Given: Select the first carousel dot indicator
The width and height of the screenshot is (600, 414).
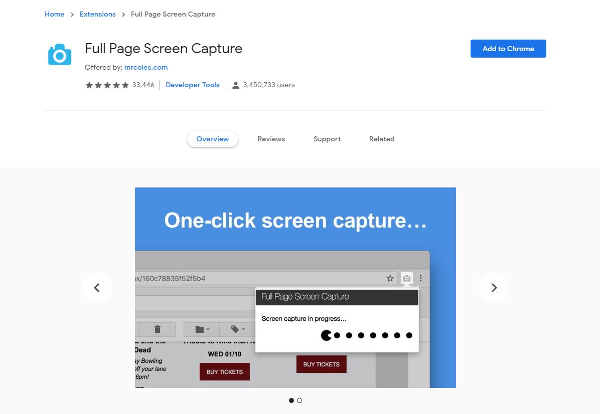Looking at the screenshot, I should pos(291,400).
